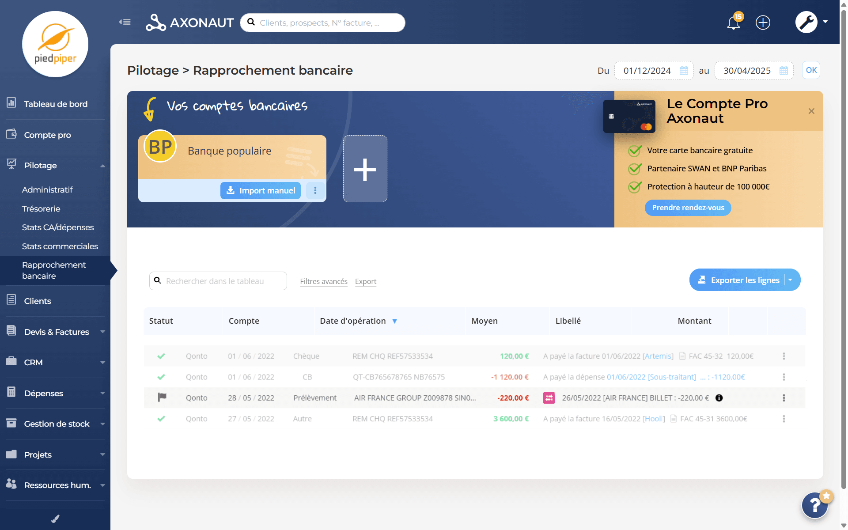The image size is (848, 530).
Task: Open the notifications bell icon
Action: (733, 23)
